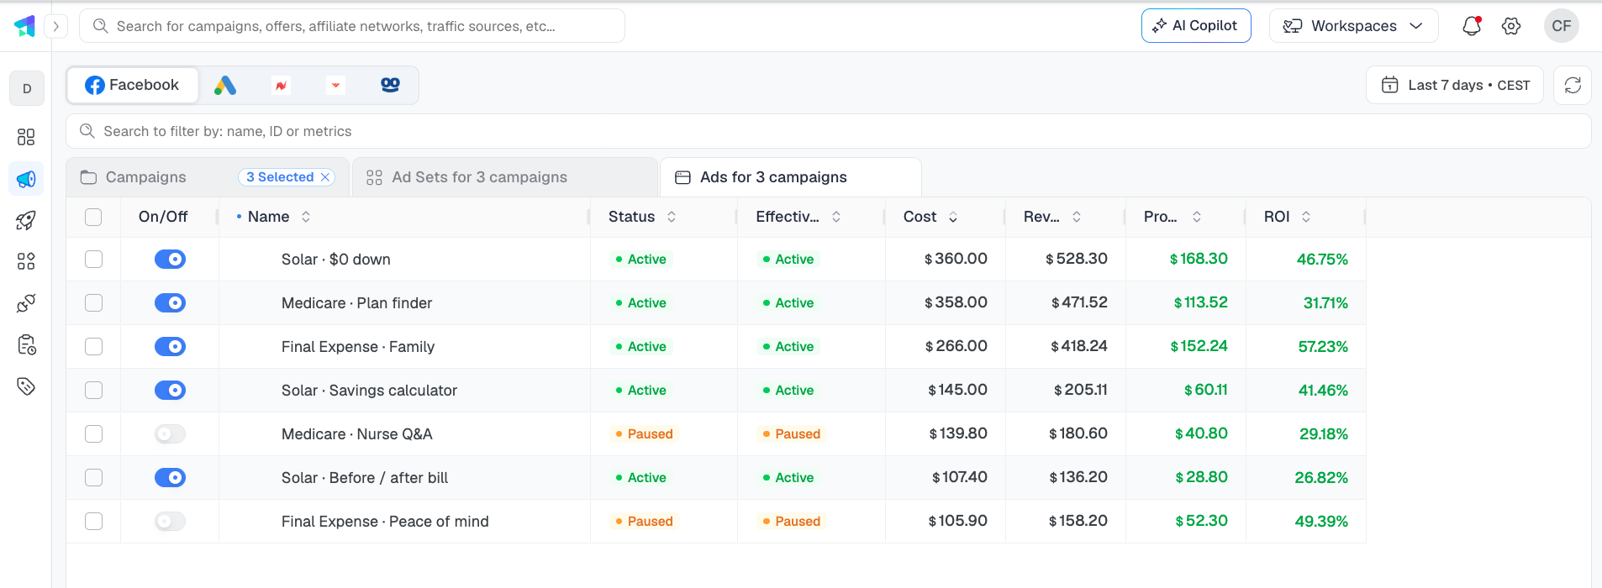This screenshot has height=588, width=1602.
Task: Expand the sidebar with the chevron button
Action: point(56,26)
